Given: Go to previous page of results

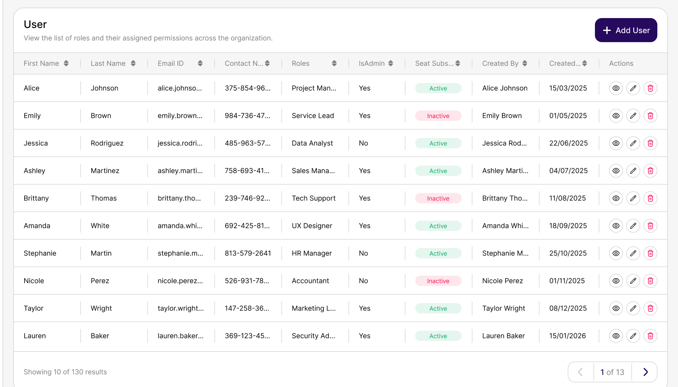Looking at the screenshot, I should pos(580,372).
